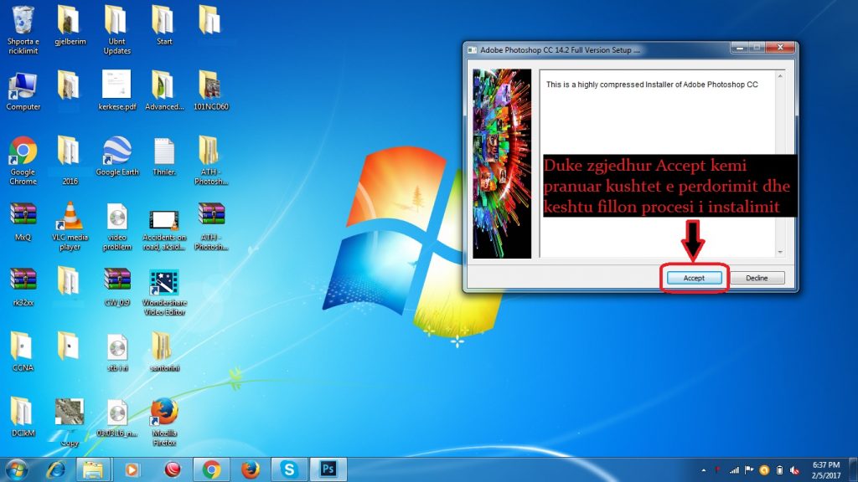Select the GW_0.9 WinRAR archive icon
Screen dimensions: 858x482
[x=117, y=286]
